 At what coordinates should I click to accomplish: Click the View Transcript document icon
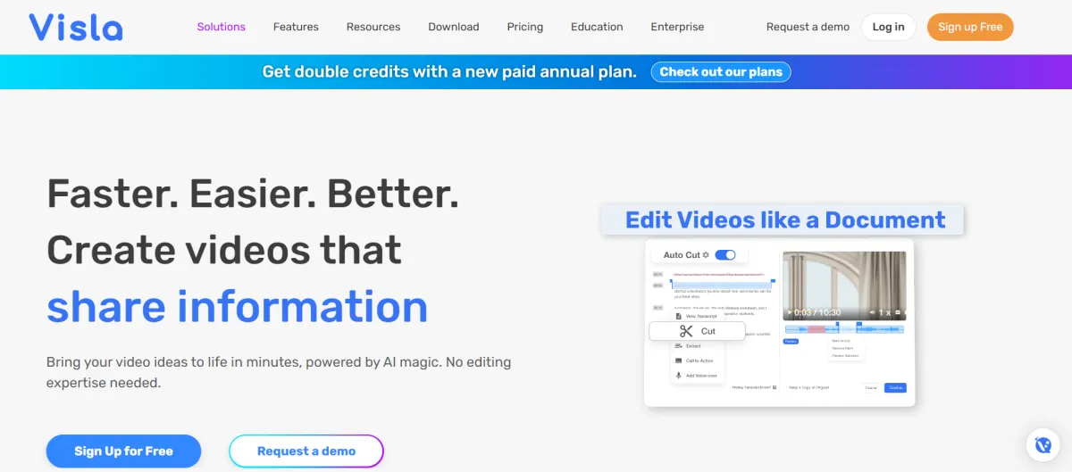(679, 316)
